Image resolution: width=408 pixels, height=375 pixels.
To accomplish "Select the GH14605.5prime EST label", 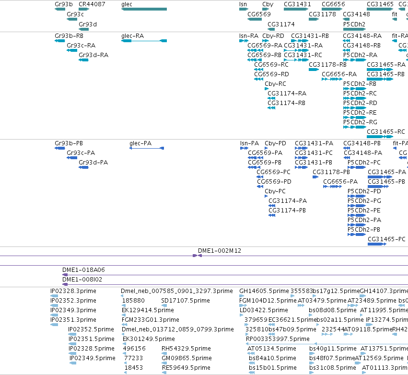I will tap(264, 291).
